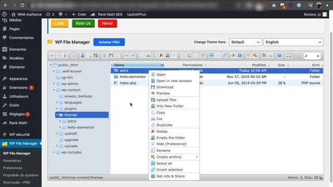Choose Open in new window context entry

tap(174, 81)
